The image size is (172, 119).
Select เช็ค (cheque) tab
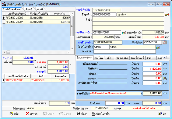tap(109, 58)
